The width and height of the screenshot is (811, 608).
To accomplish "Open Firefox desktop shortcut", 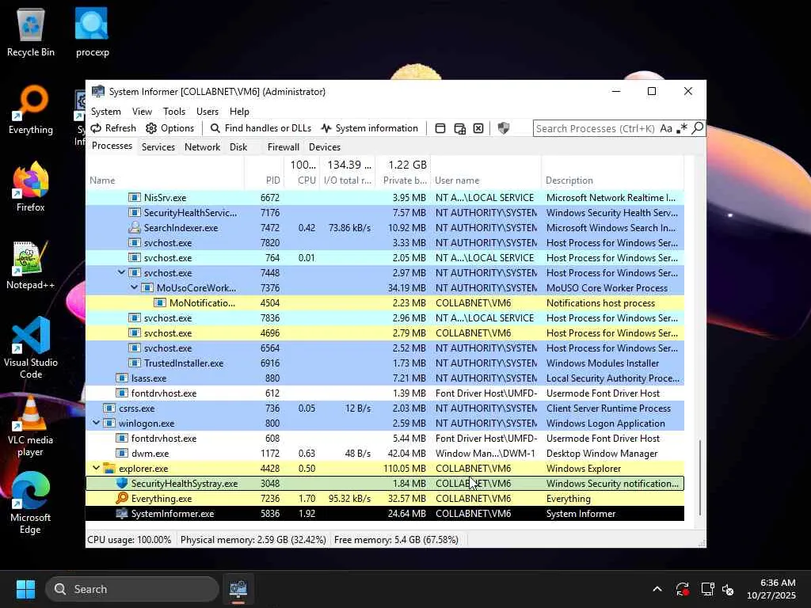I will 31,187.
